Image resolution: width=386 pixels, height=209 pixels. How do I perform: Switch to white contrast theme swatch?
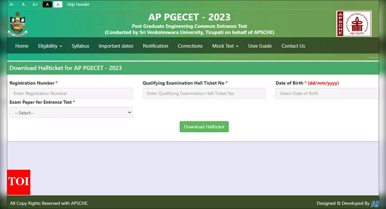coord(58,4)
